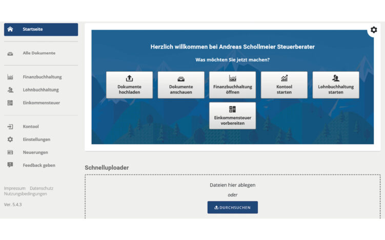Click the Dateien hier ablegen drop zone
Image resolution: width=385 pixels, height=240 pixels.
coord(232,185)
